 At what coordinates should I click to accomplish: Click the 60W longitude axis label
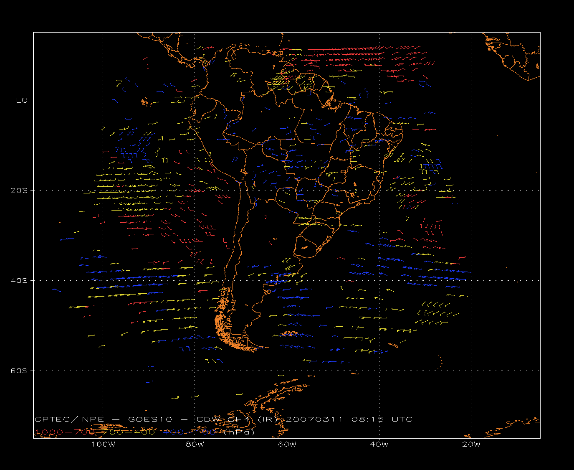click(287, 444)
